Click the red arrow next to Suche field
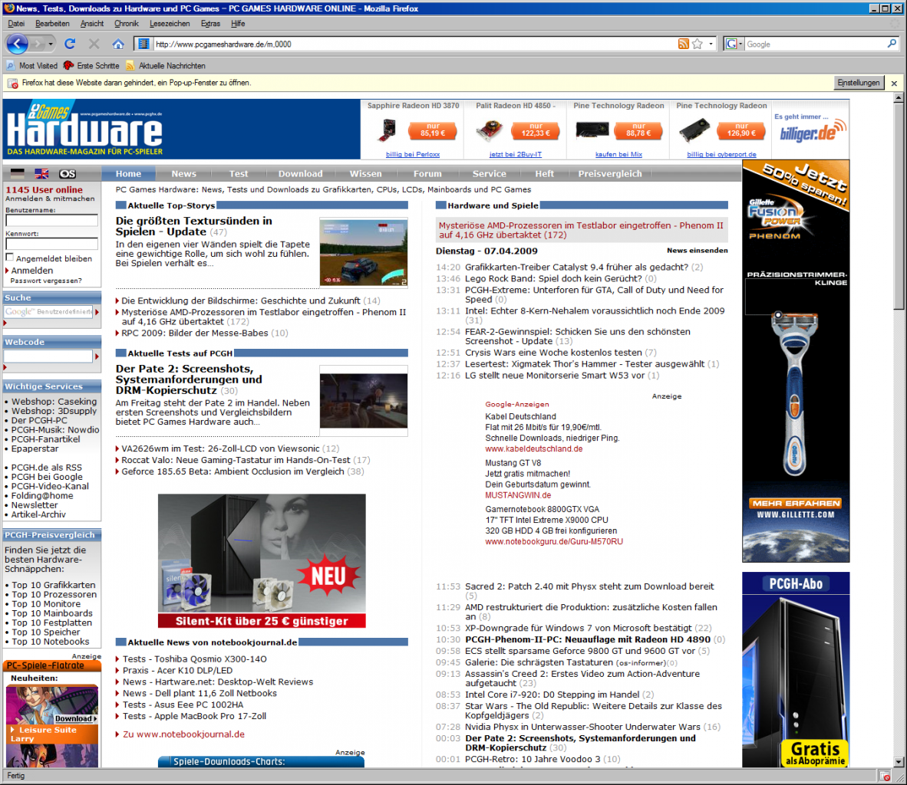The height and width of the screenshot is (785, 907). 97,312
